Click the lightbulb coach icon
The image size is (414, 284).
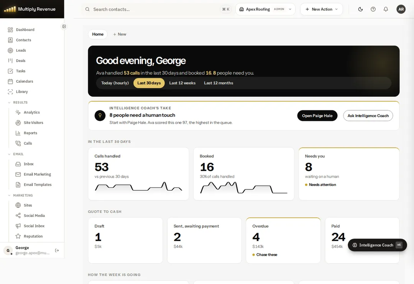pos(100,116)
